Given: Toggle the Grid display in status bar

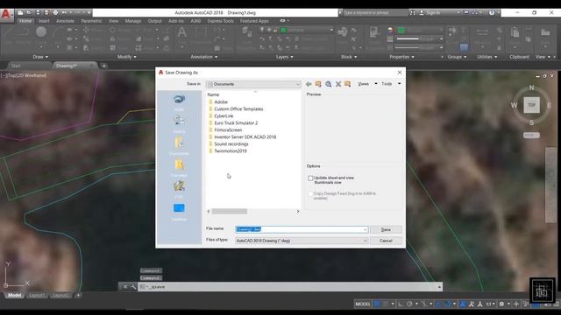Looking at the screenshot, I should 377,304.
